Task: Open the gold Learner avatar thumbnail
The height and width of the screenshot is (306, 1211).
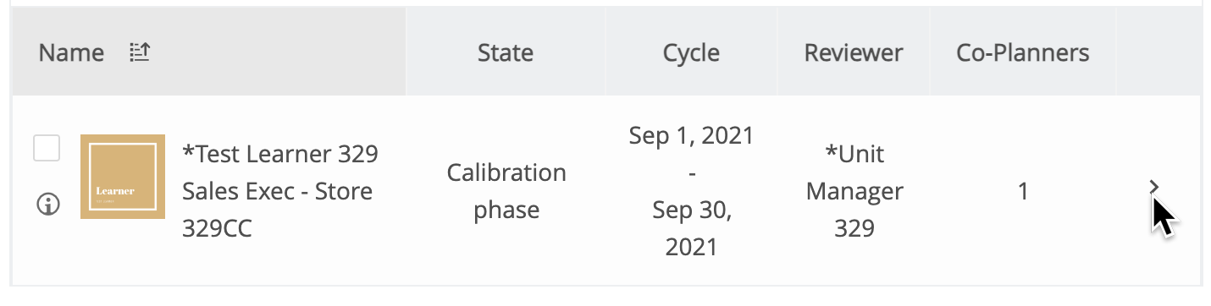Action: tap(123, 177)
